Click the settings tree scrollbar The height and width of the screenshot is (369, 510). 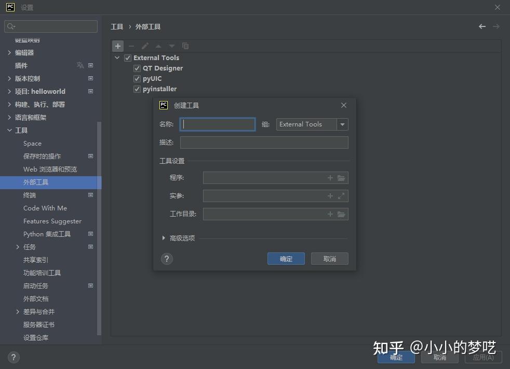coord(99,229)
